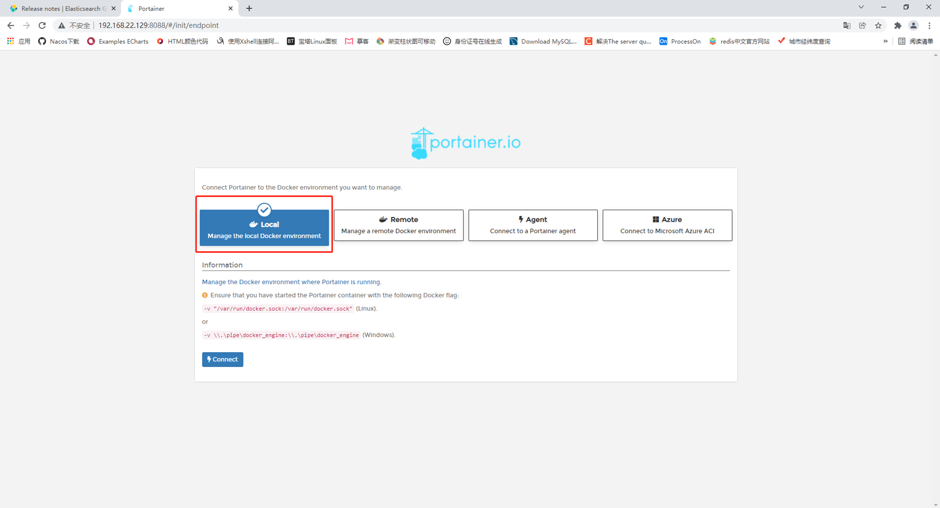
Task: Choose the Agent connection option
Action: tap(533, 225)
